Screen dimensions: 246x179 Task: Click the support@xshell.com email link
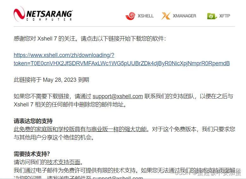tap(118, 96)
